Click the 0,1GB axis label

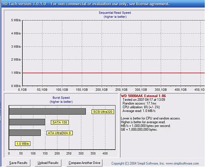tap(23, 89)
